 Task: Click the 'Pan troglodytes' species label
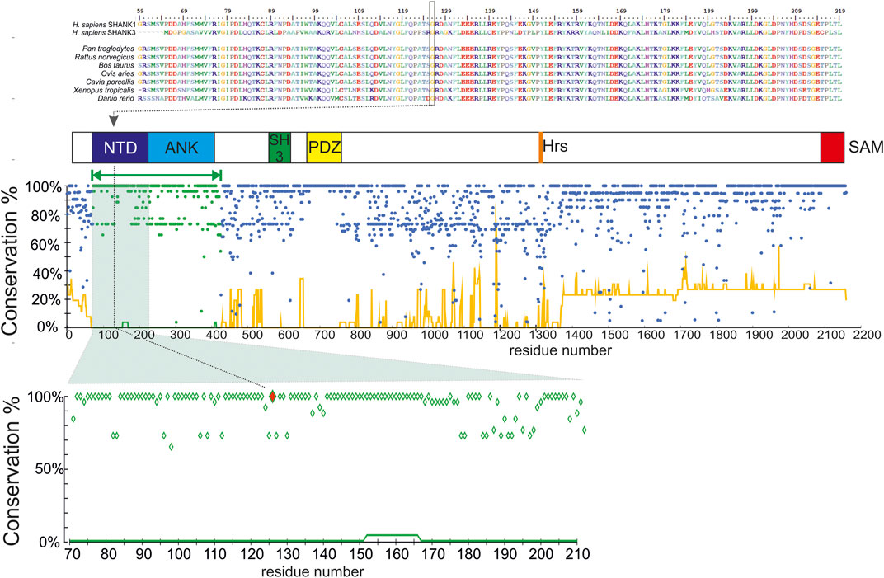108,49
